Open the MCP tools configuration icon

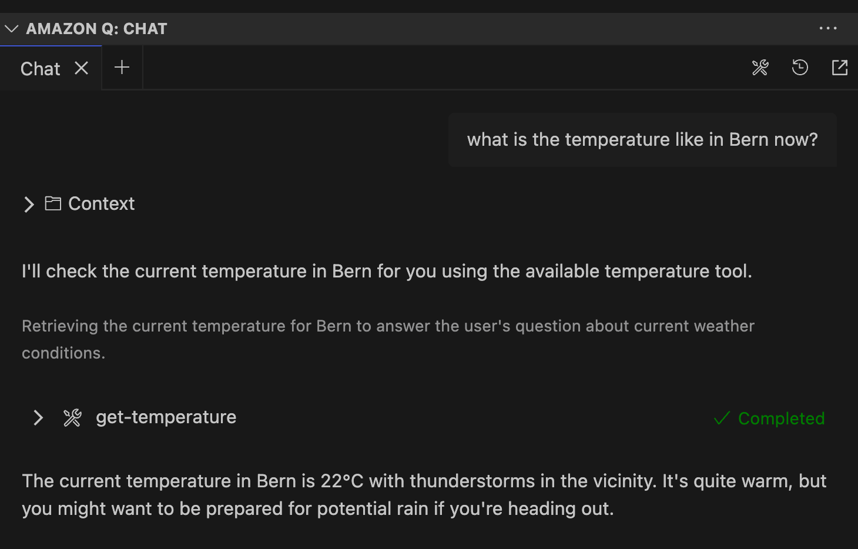[760, 68]
